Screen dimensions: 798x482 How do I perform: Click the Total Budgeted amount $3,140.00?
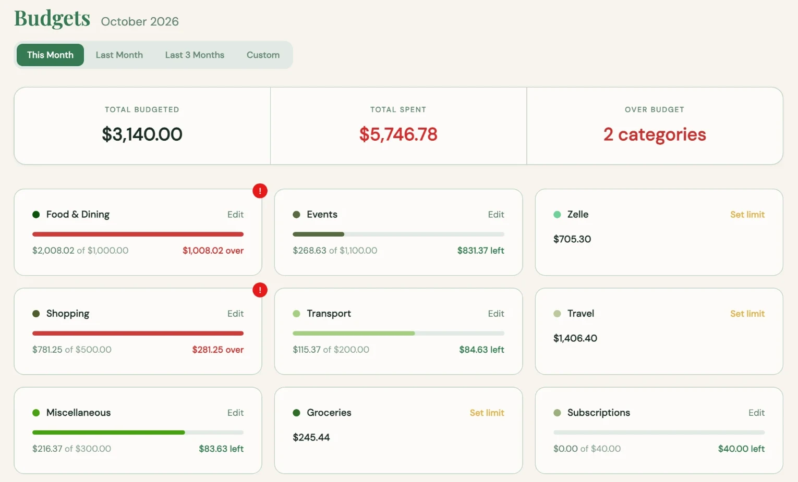click(142, 134)
